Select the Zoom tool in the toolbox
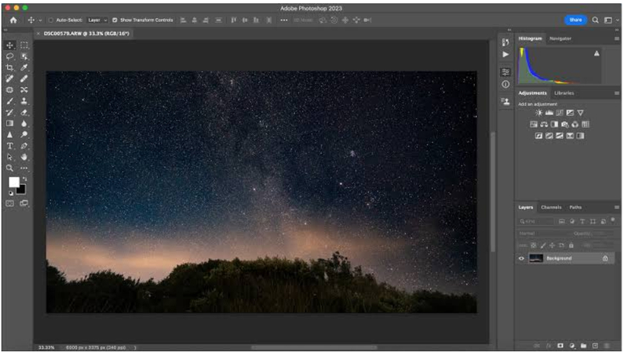624x352 pixels. click(x=10, y=168)
